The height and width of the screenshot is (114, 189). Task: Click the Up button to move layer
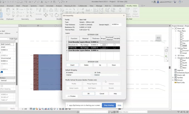100,65
